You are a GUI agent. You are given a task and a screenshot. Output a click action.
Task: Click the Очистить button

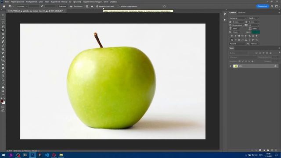click(x=62, y=6)
